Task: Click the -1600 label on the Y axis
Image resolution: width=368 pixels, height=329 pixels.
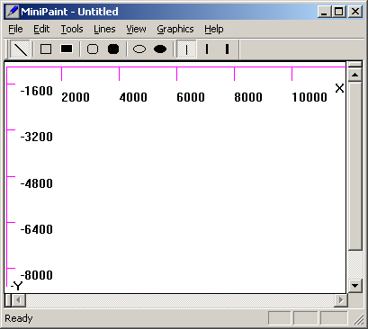Action: click(37, 91)
